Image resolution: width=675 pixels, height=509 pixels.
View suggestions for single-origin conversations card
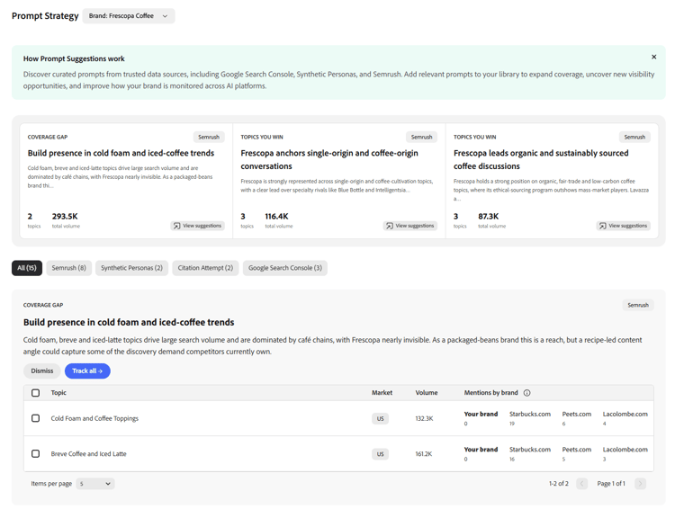click(x=410, y=226)
